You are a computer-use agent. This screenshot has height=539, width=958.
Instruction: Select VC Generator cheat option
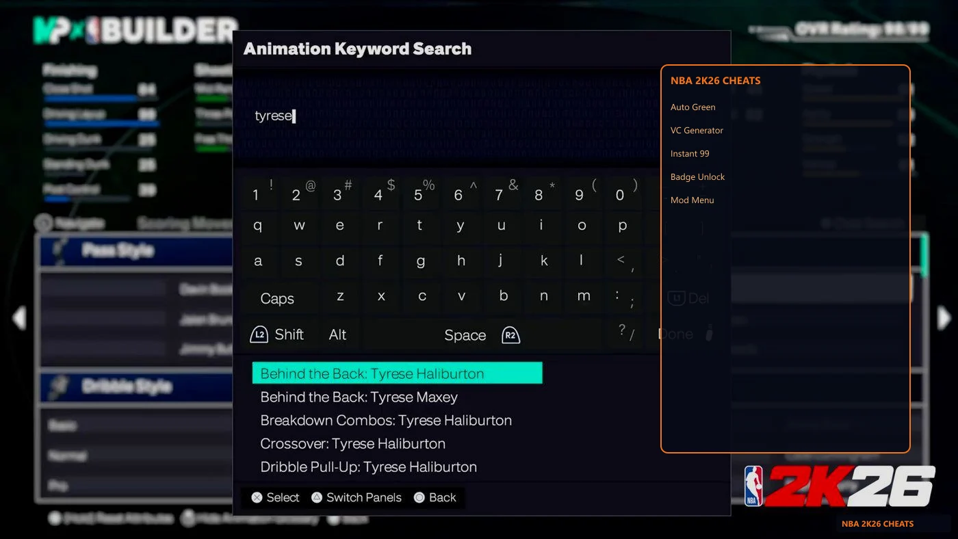pos(697,130)
